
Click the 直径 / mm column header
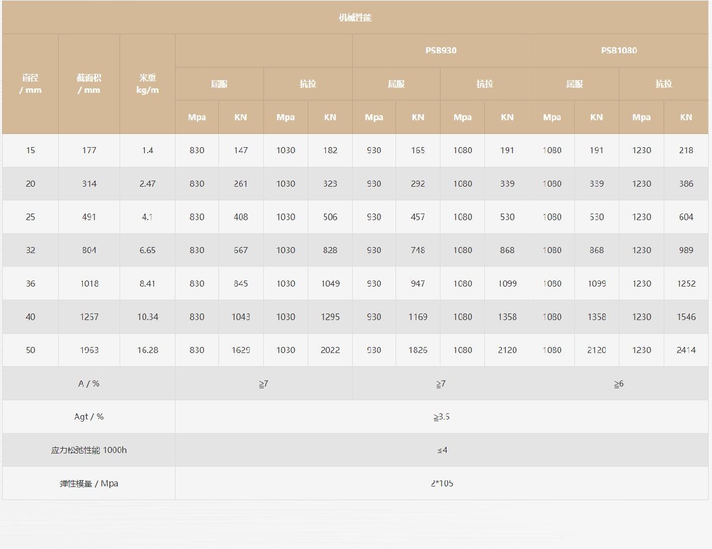coord(30,84)
